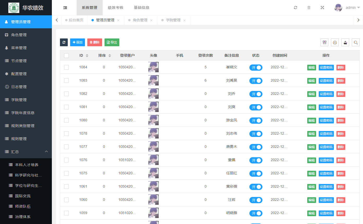Check the select-all checkbox in table header

tap(66, 55)
